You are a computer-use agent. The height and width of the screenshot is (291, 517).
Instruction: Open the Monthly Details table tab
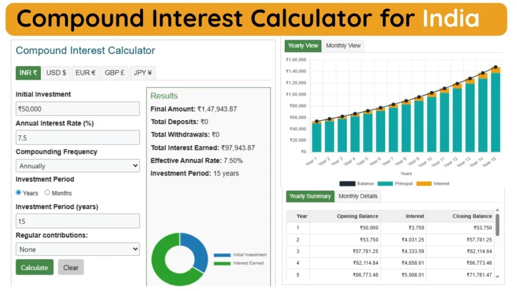pyautogui.click(x=358, y=196)
